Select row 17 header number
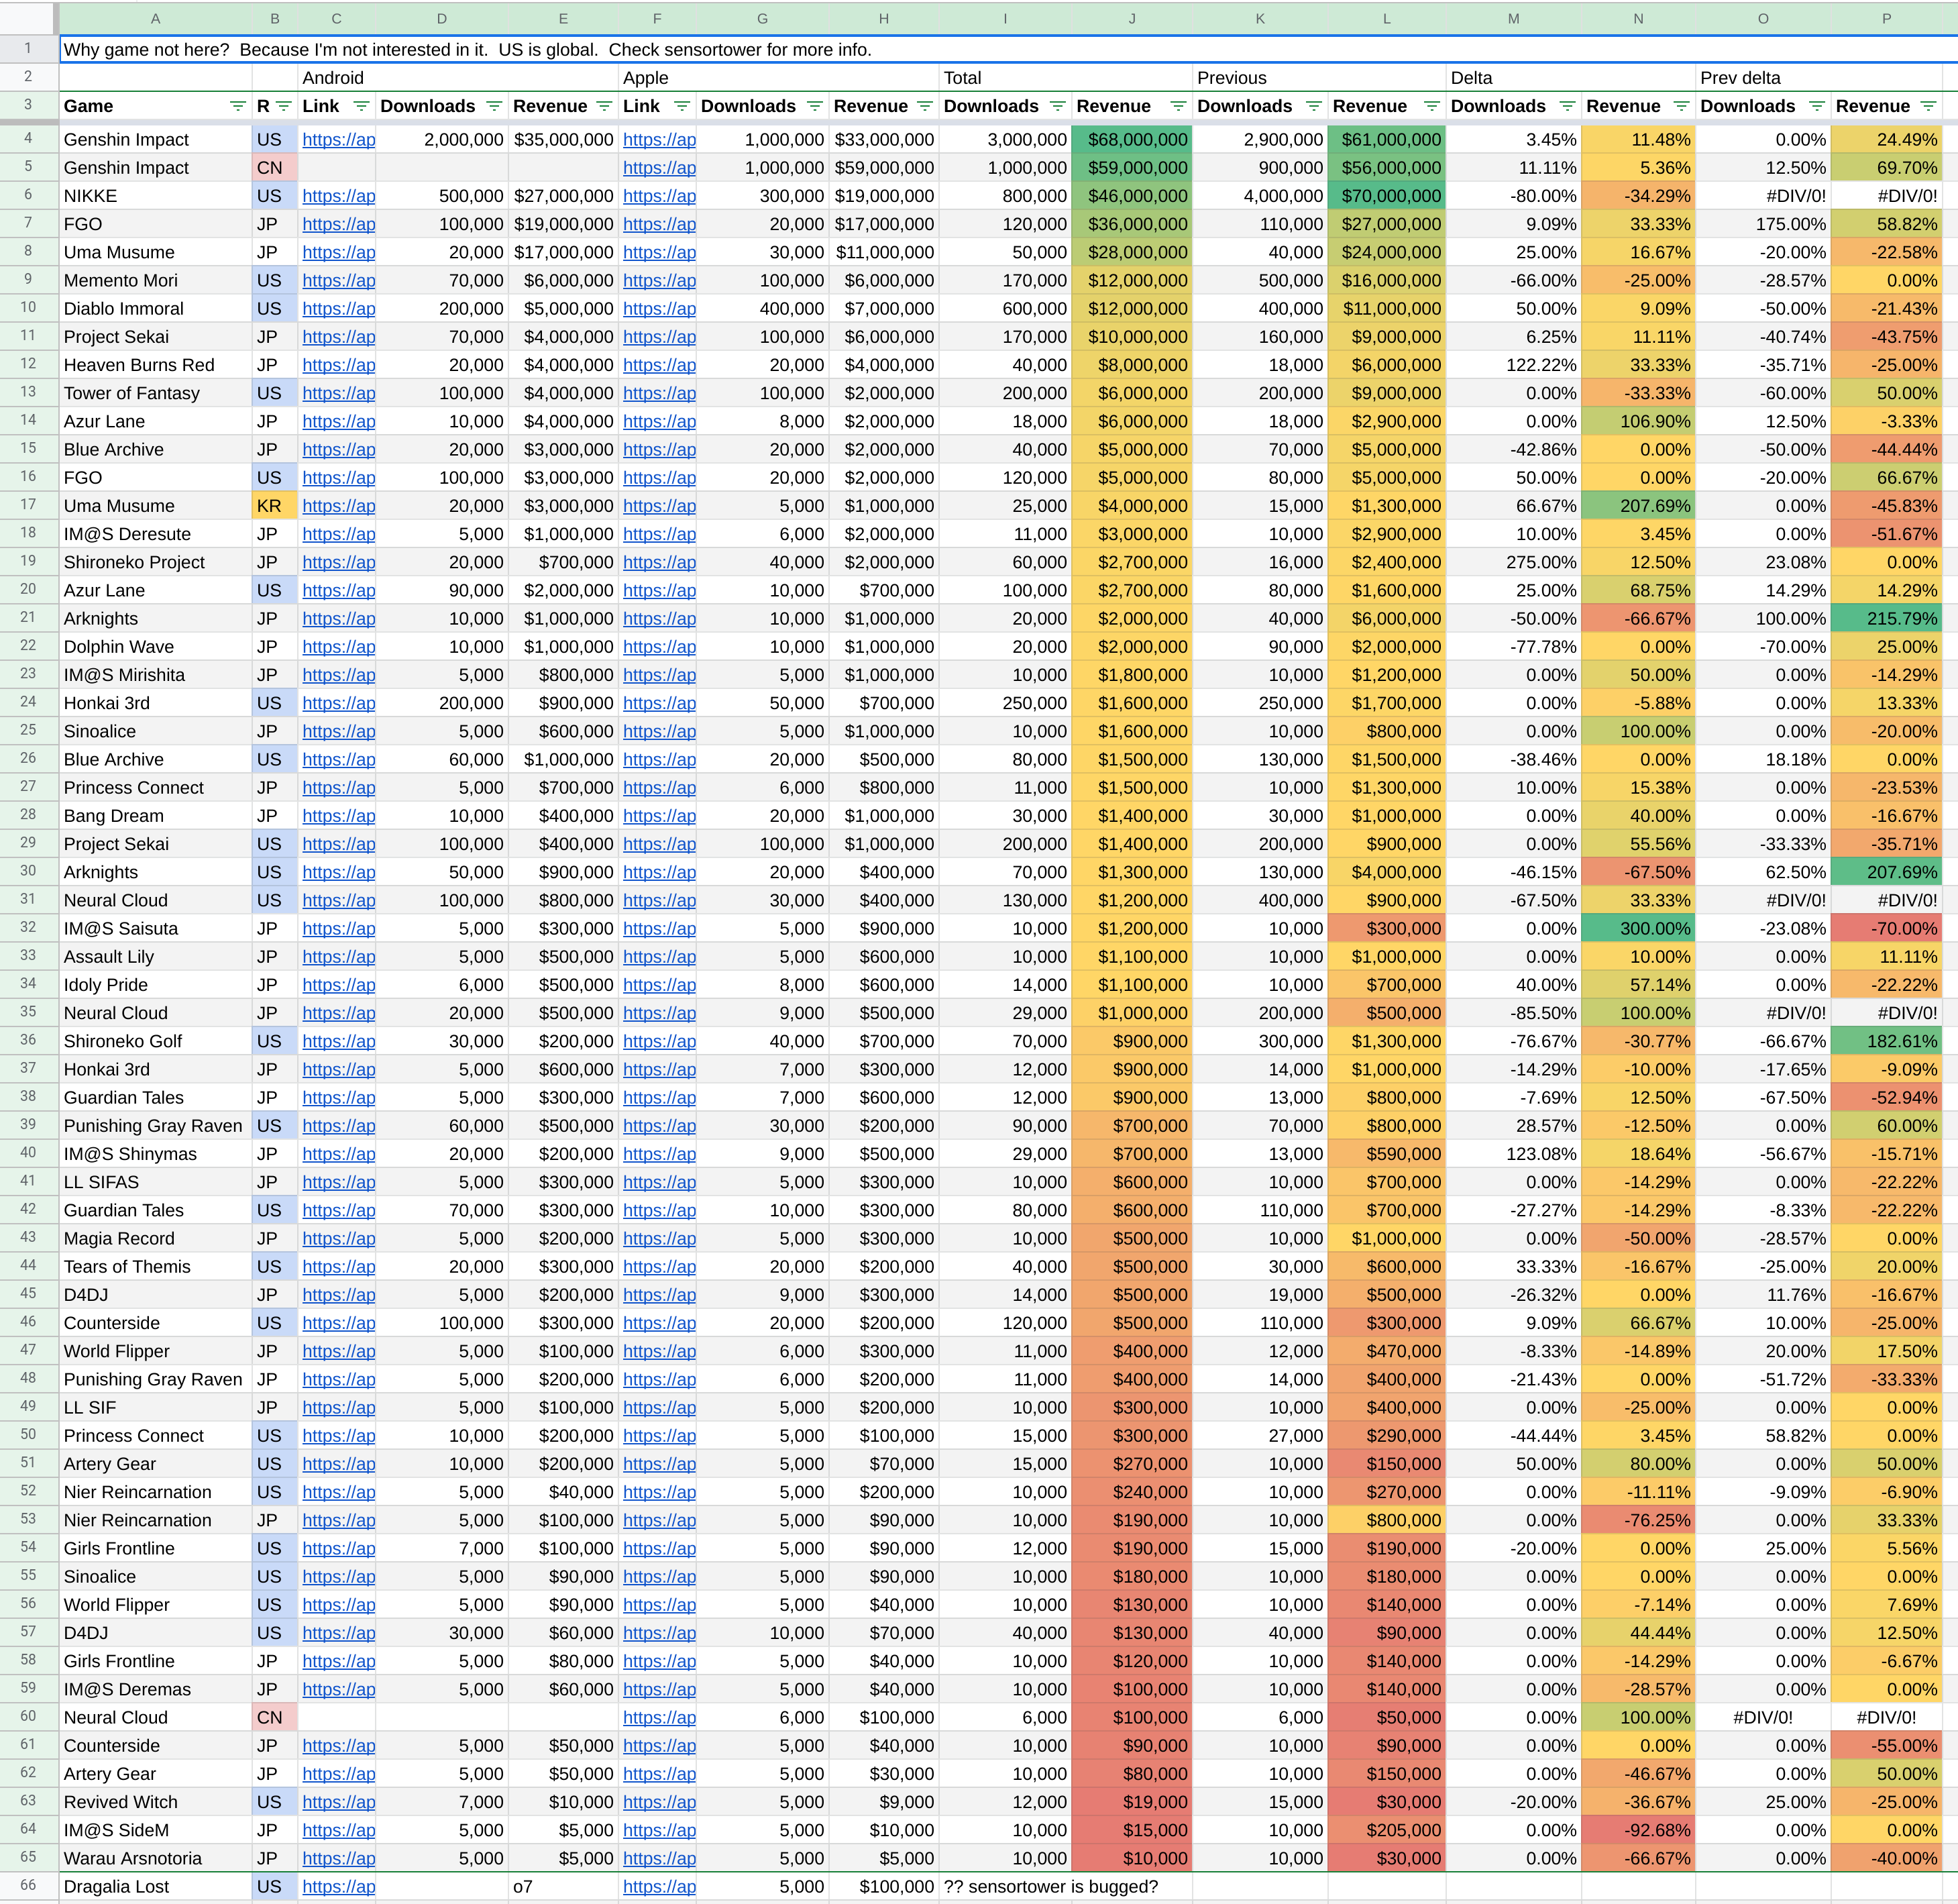 (x=28, y=505)
